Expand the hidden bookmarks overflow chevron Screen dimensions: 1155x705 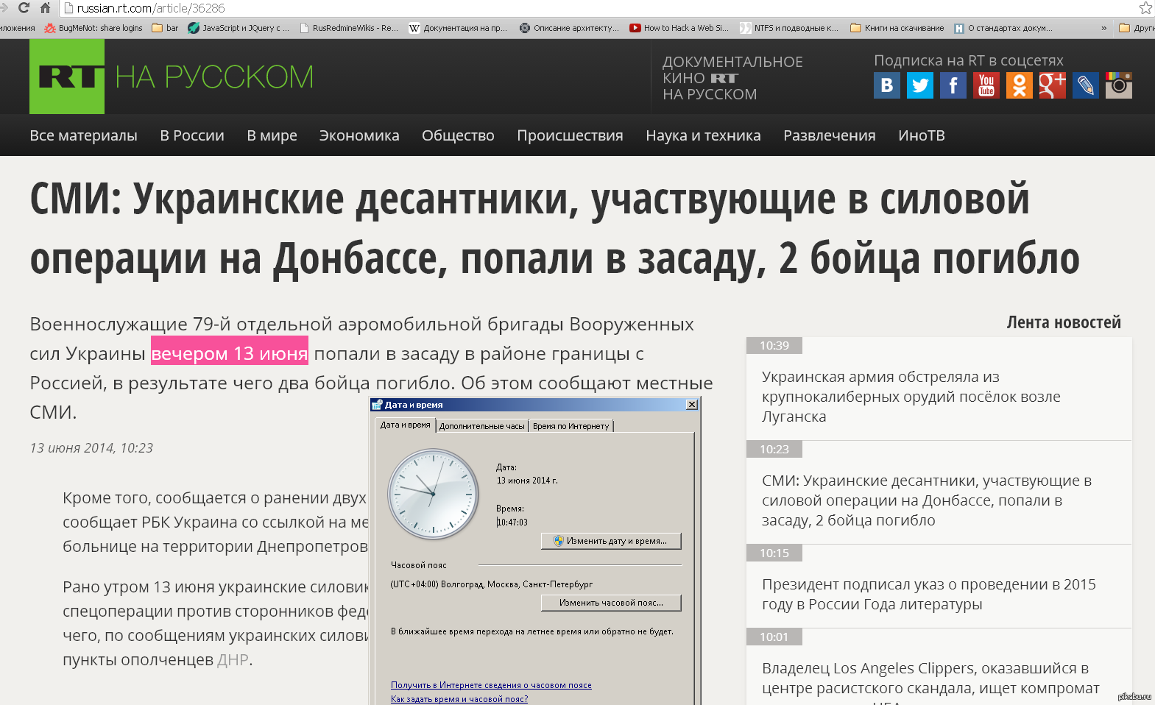pos(1103,28)
